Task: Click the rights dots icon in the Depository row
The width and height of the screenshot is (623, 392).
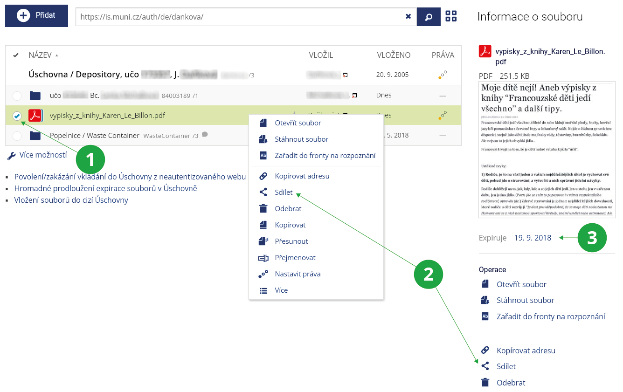Action: click(443, 75)
